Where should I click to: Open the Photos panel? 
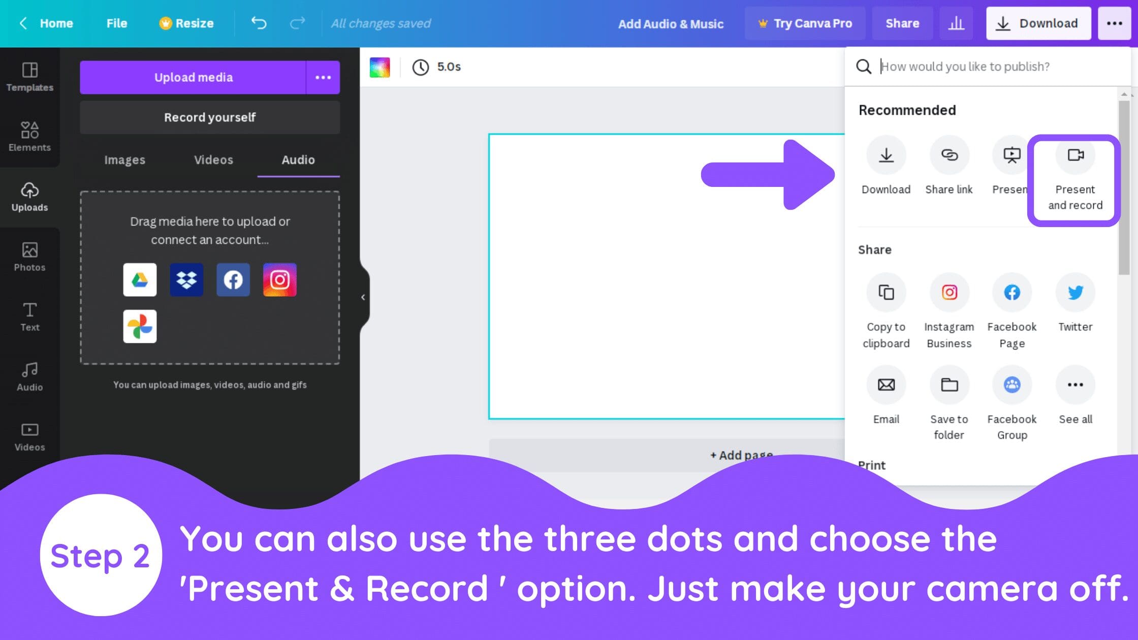tap(29, 257)
